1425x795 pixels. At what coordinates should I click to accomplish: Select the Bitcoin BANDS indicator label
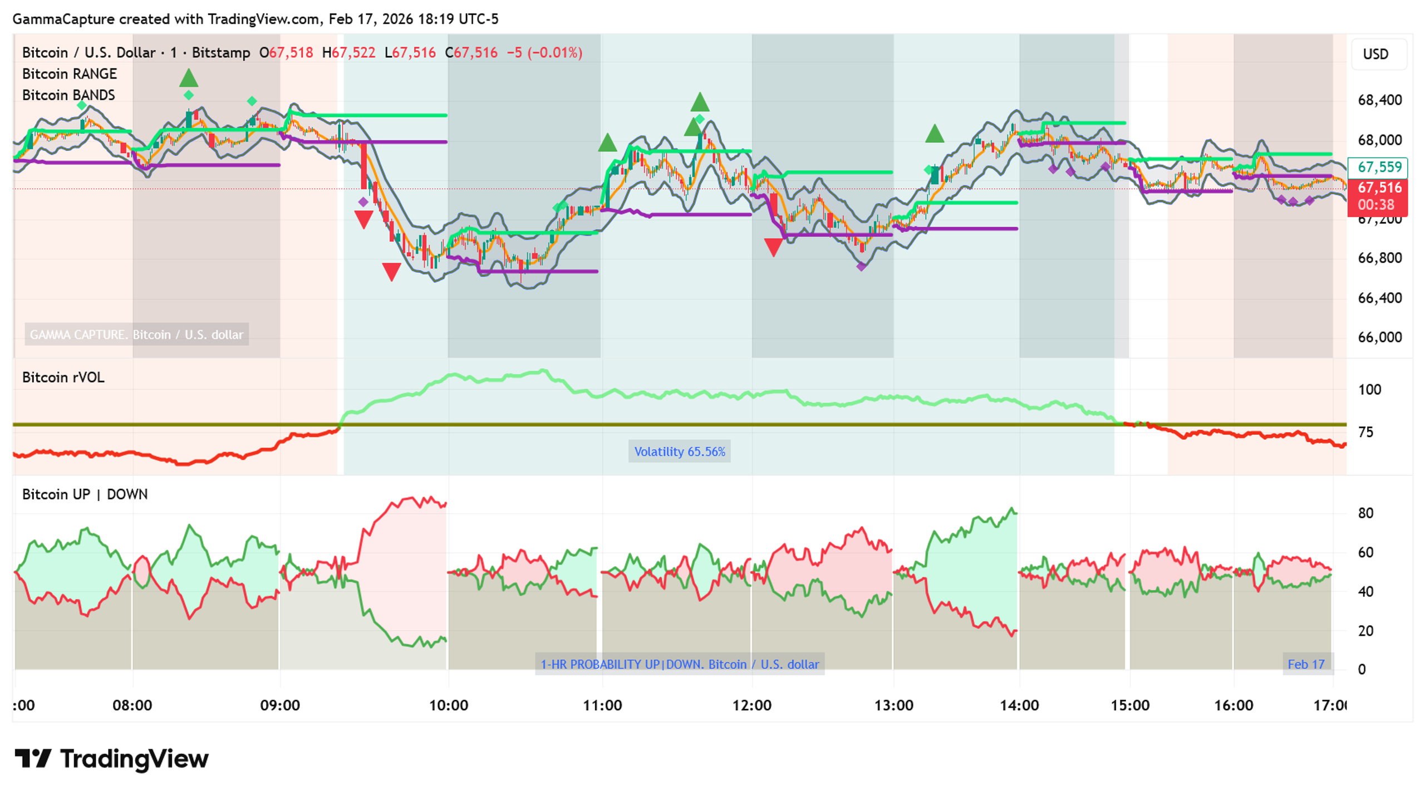tap(68, 95)
